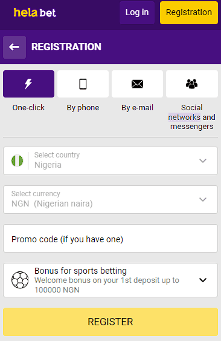
Task: Click the back arrow icon
Action: point(14,47)
